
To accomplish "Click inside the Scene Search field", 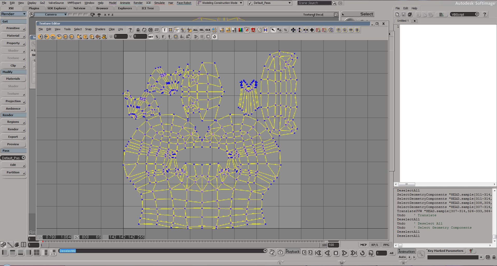I will click(315, 3).
